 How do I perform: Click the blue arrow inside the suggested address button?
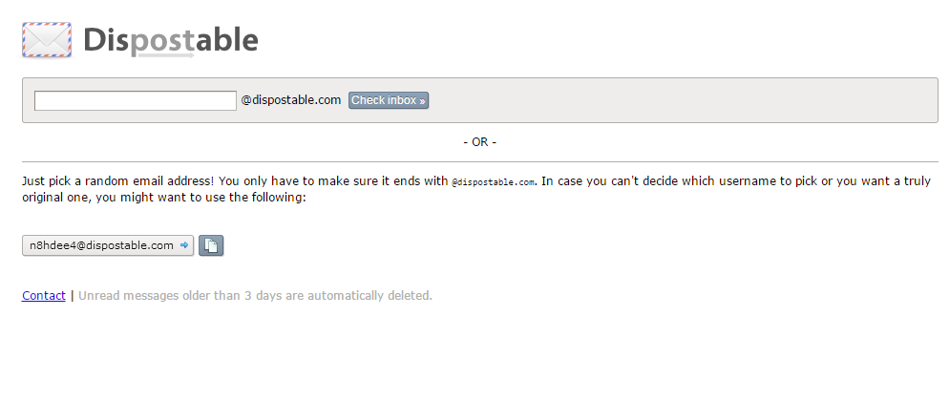coord(184,245)
